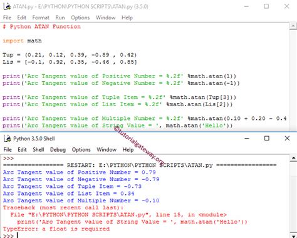Click the IDLE icon in ATAN.py title bar
Screen dimensions: 297x238
pyautogui.click(x=7, y=6)
